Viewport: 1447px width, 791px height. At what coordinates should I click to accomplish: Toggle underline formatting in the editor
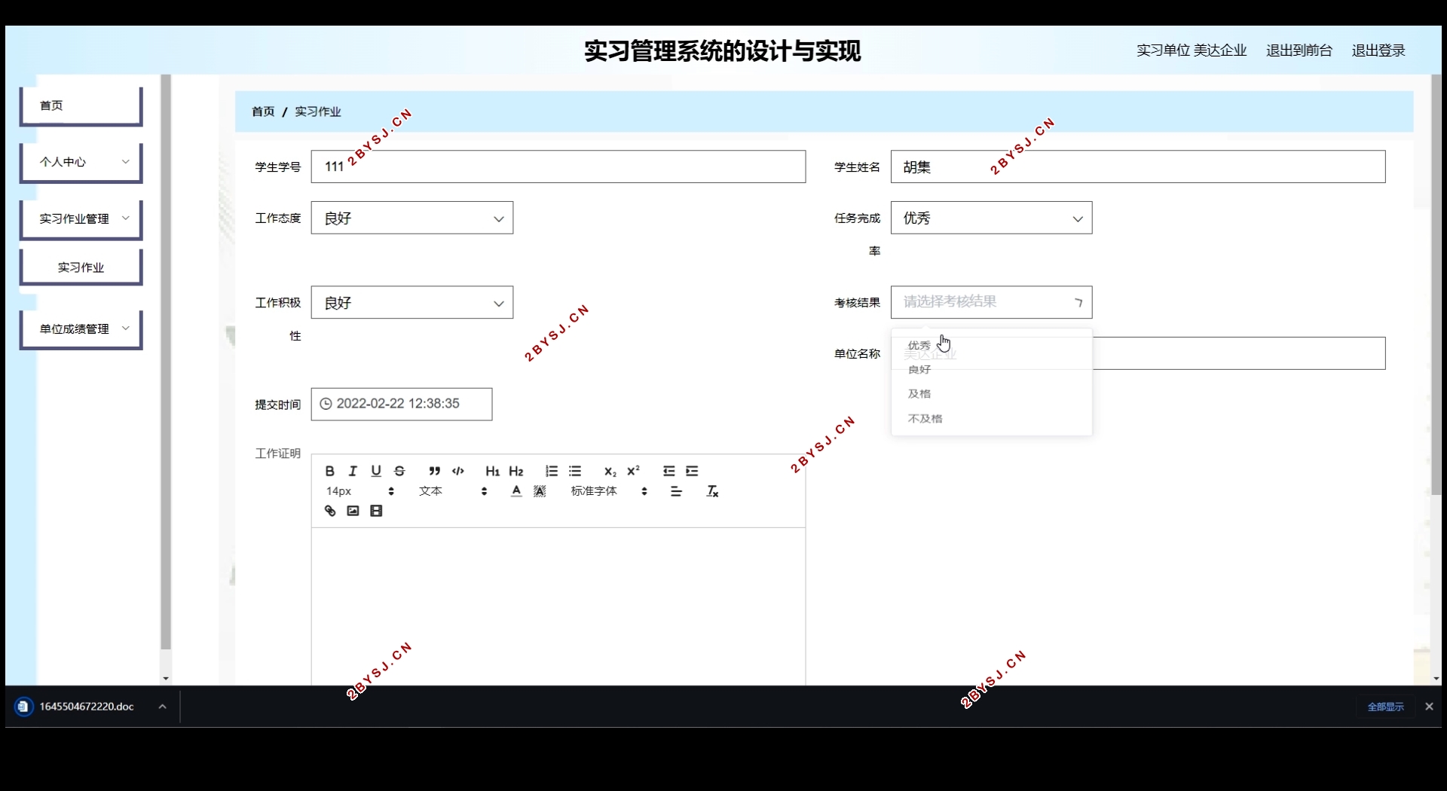tap(376, 471)
